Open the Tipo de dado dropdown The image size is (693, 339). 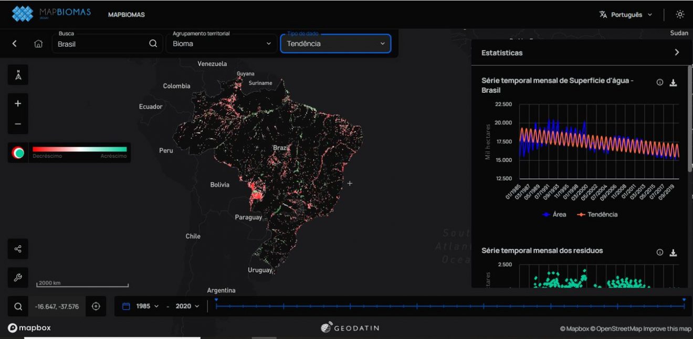pos(335,43)
